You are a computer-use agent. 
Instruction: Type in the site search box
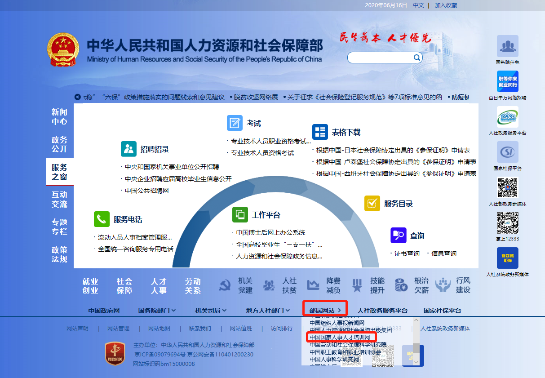pyautogui.click(x=380, y=58)
